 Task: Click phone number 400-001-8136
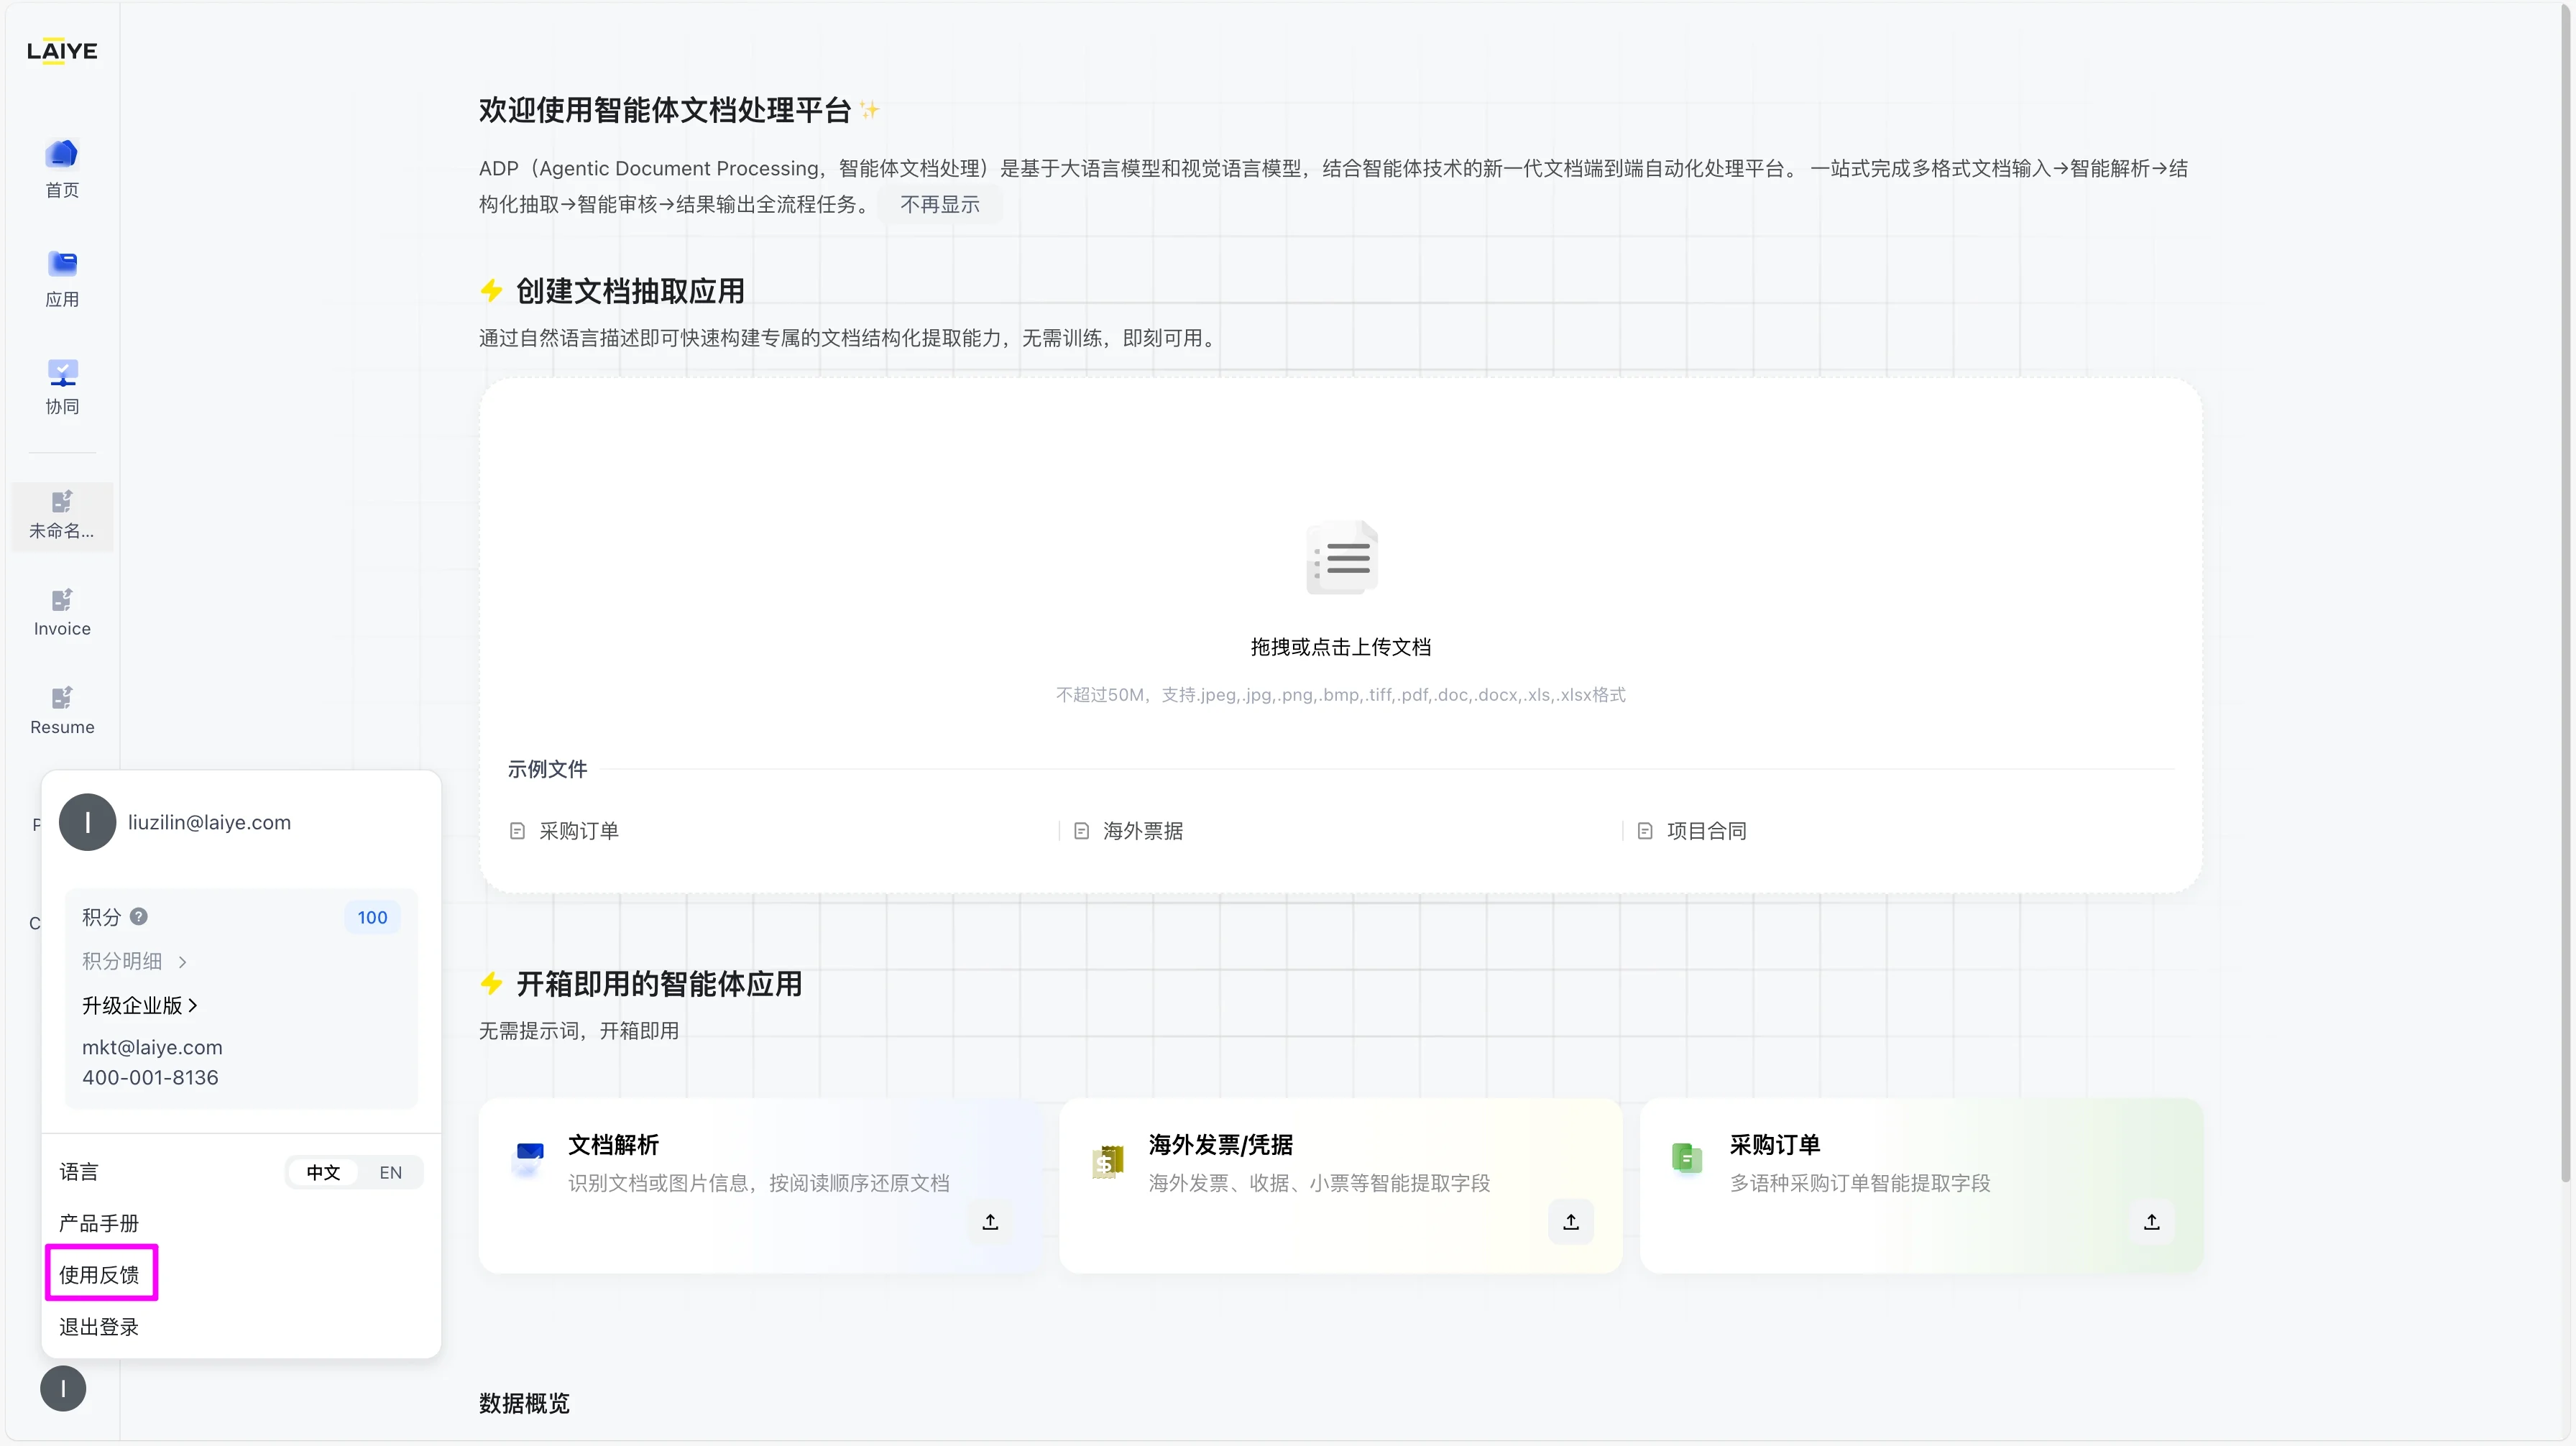point(150,1077)
